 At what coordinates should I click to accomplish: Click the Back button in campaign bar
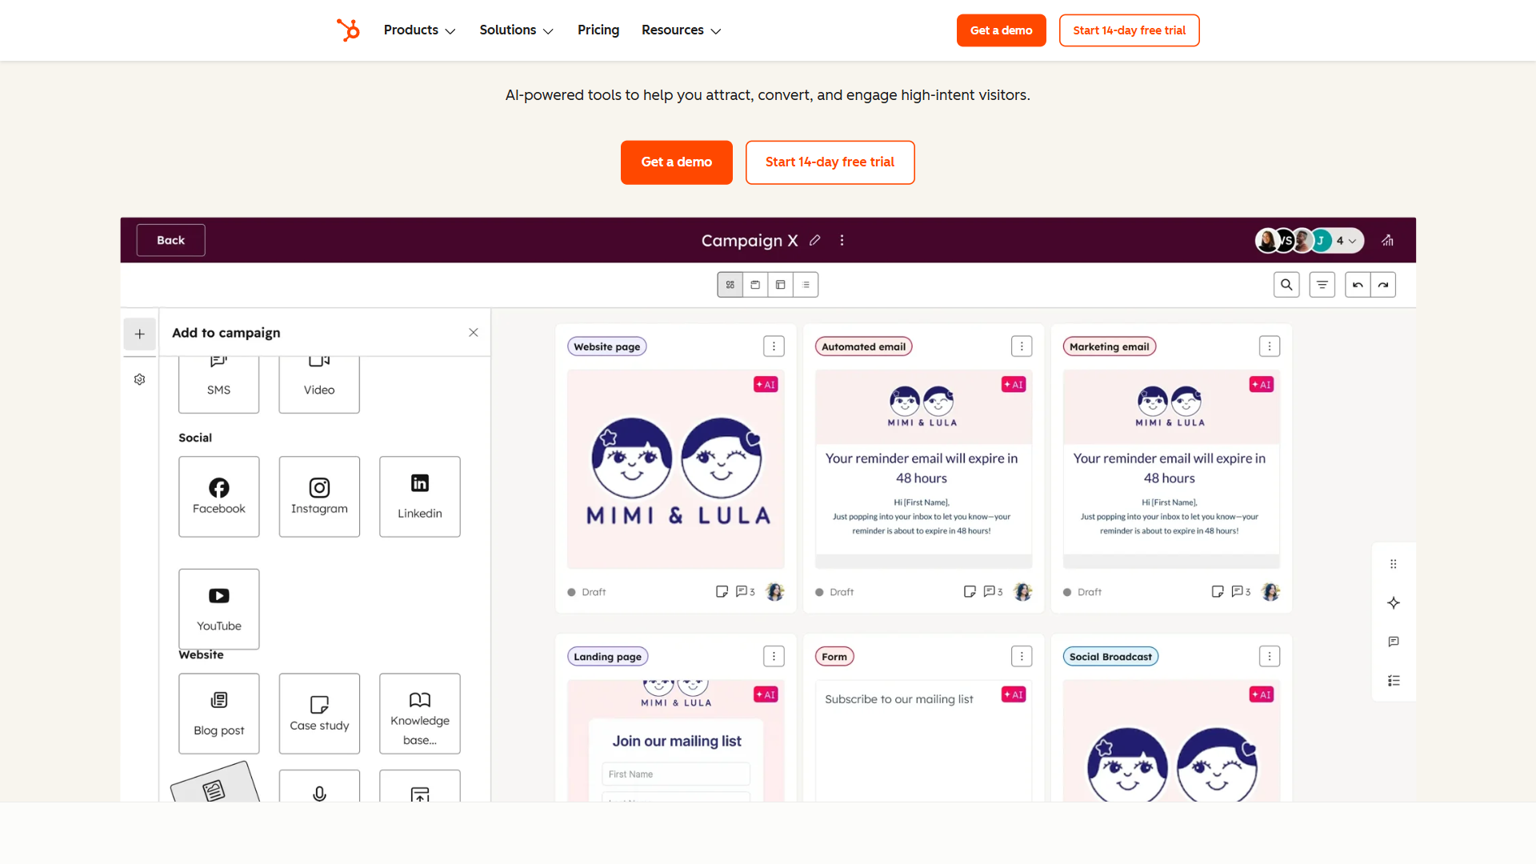[170, 240]
